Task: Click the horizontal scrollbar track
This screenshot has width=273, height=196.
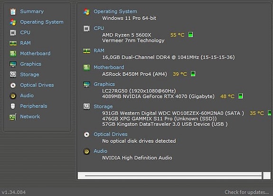Action: click(x=170, y=176)
